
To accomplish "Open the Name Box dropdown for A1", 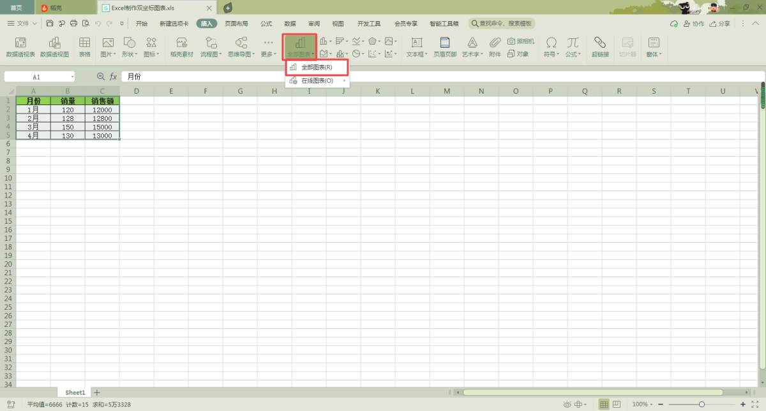I will click(72, 76).
